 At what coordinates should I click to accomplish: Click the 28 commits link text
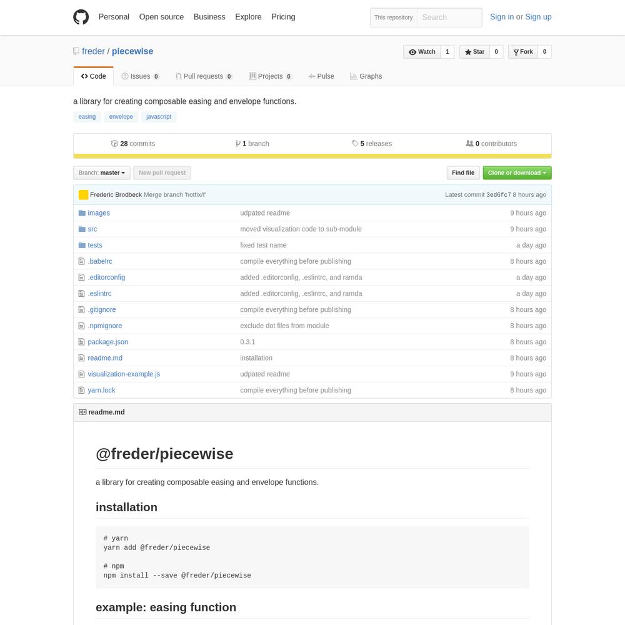[137, 144]
